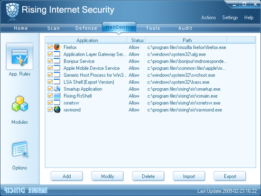261x196 pixels.
Task: Open the Options sidebar icon
Action: point(20,149)
